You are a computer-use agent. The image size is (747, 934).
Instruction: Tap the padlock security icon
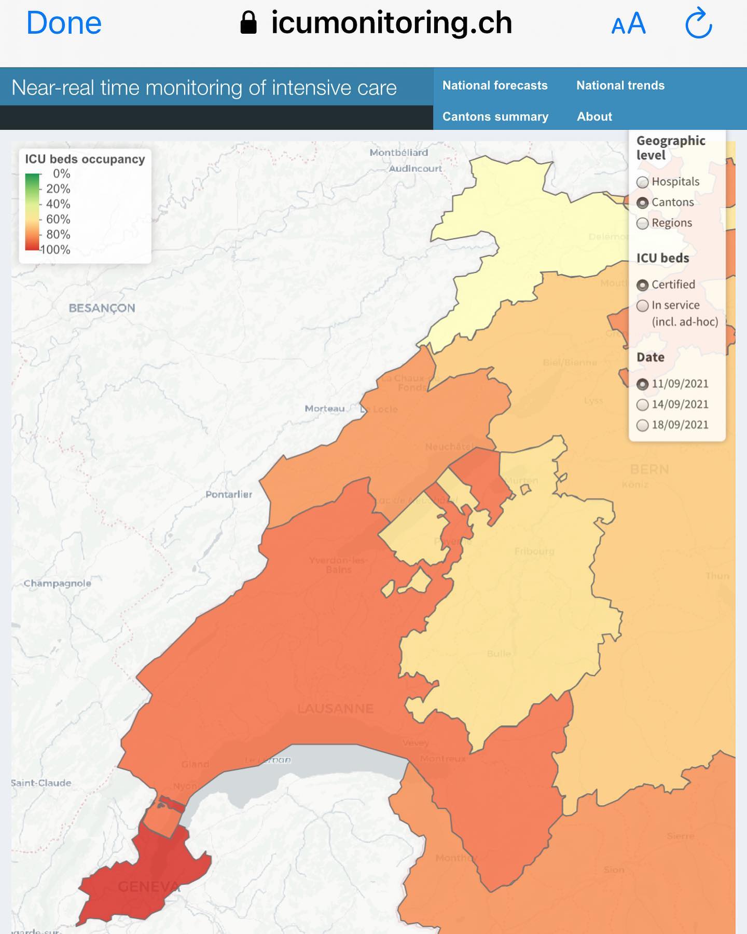click(248, 23)
